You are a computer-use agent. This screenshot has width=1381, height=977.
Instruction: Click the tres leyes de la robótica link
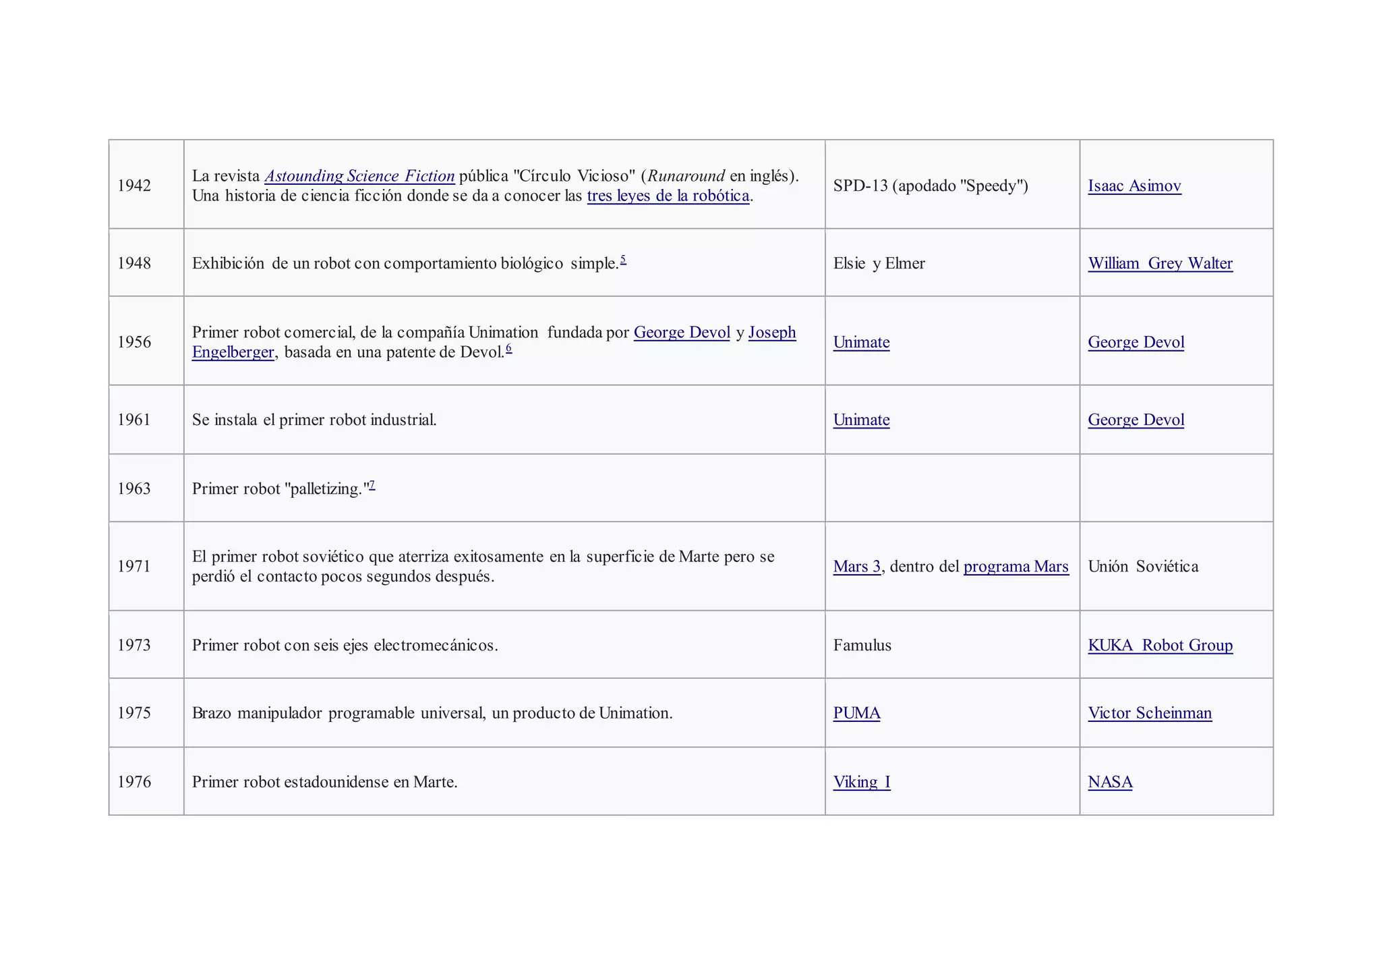668,196
